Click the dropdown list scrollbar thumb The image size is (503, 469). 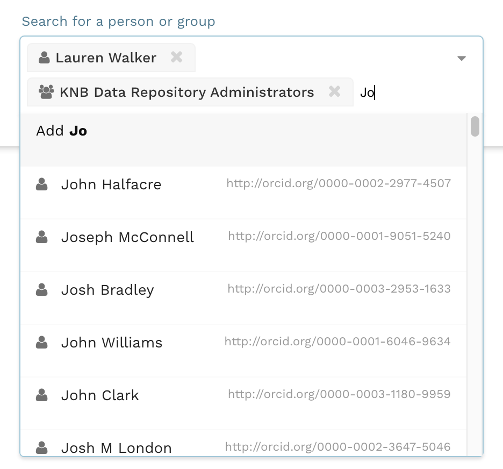coord(475,126)
